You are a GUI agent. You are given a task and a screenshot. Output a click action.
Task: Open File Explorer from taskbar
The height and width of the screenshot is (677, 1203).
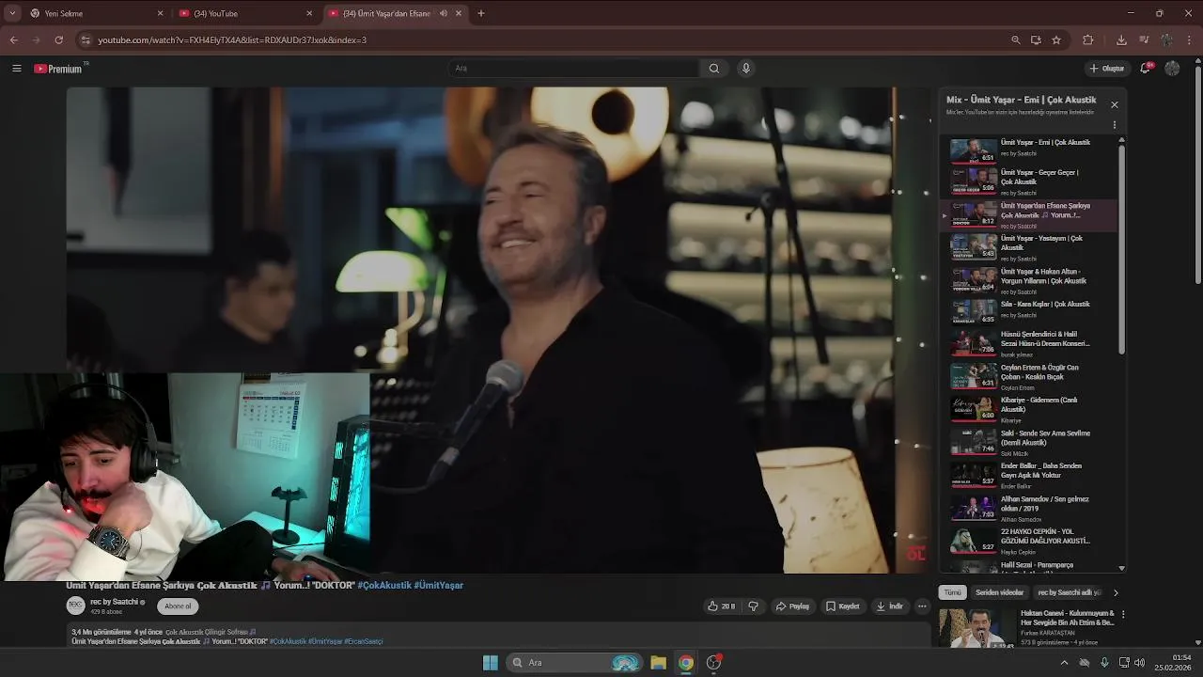pos(658,663)
